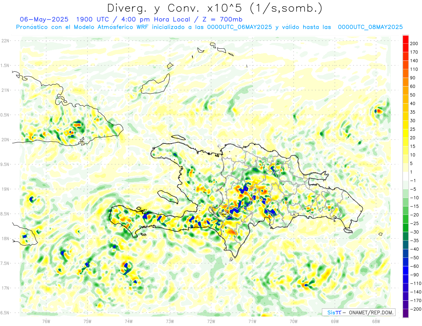The image size is (422, 326).
Task: Click the positive '200' colorbar label
Action: pyautogui.click(x=414, y=43)
